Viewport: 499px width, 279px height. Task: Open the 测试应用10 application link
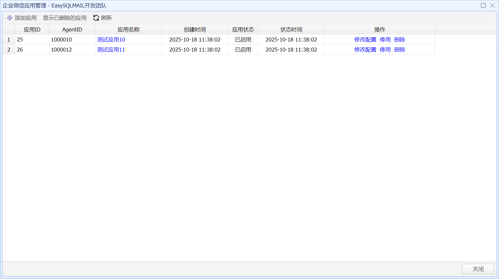(x=111, y=40)
